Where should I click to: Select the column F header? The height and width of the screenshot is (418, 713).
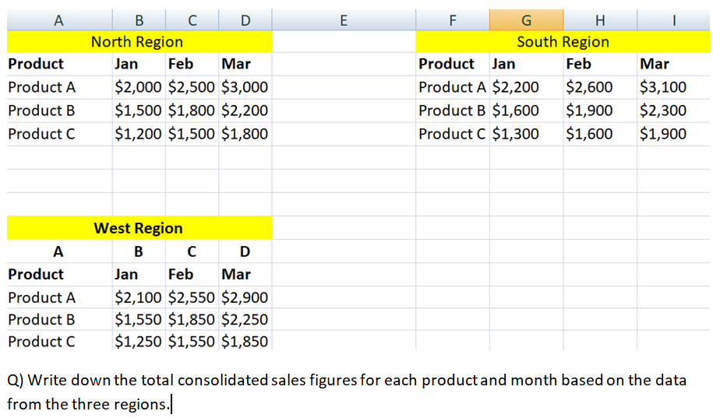[x=453, y=20]
